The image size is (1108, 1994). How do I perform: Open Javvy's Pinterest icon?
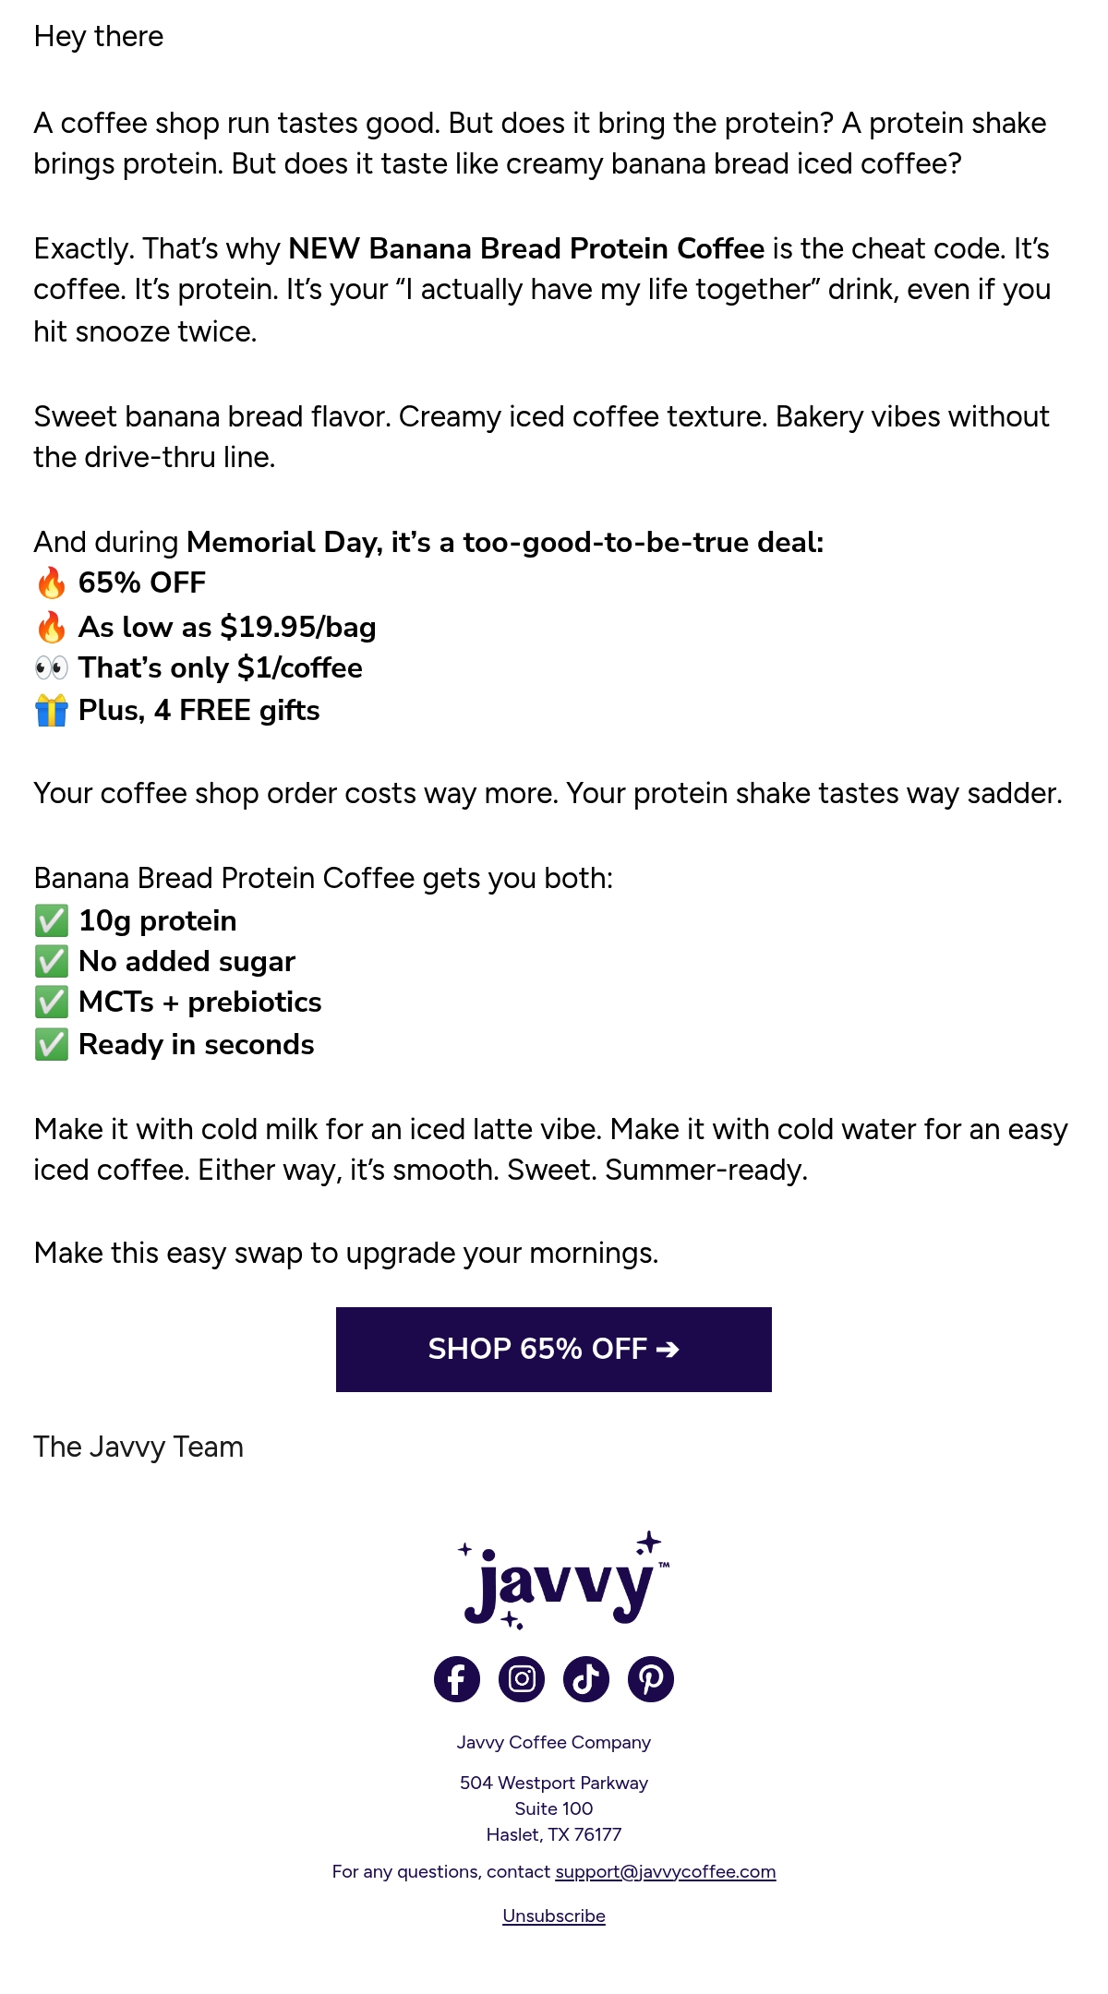651,1678
